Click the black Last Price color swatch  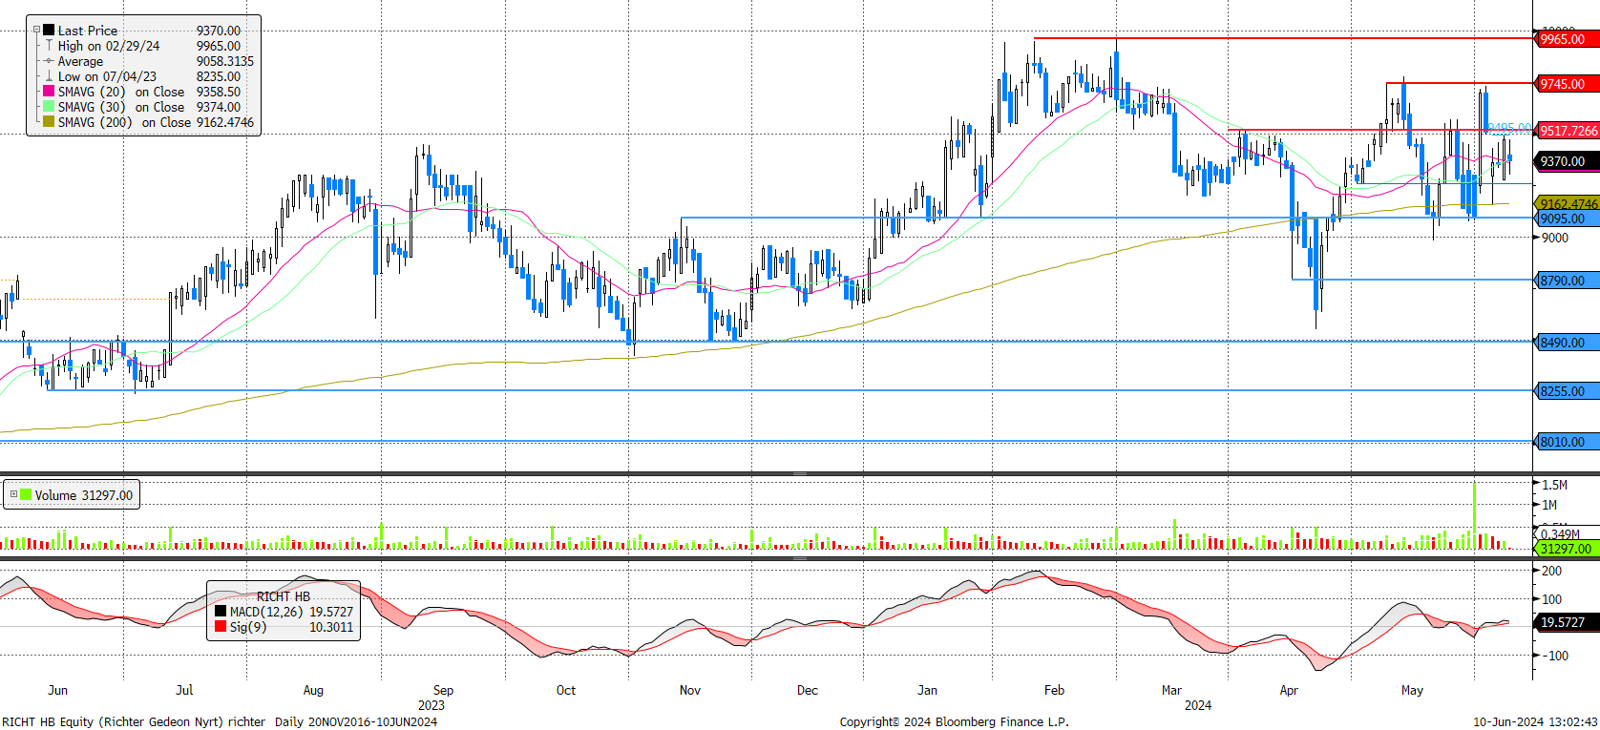(49, 31)
